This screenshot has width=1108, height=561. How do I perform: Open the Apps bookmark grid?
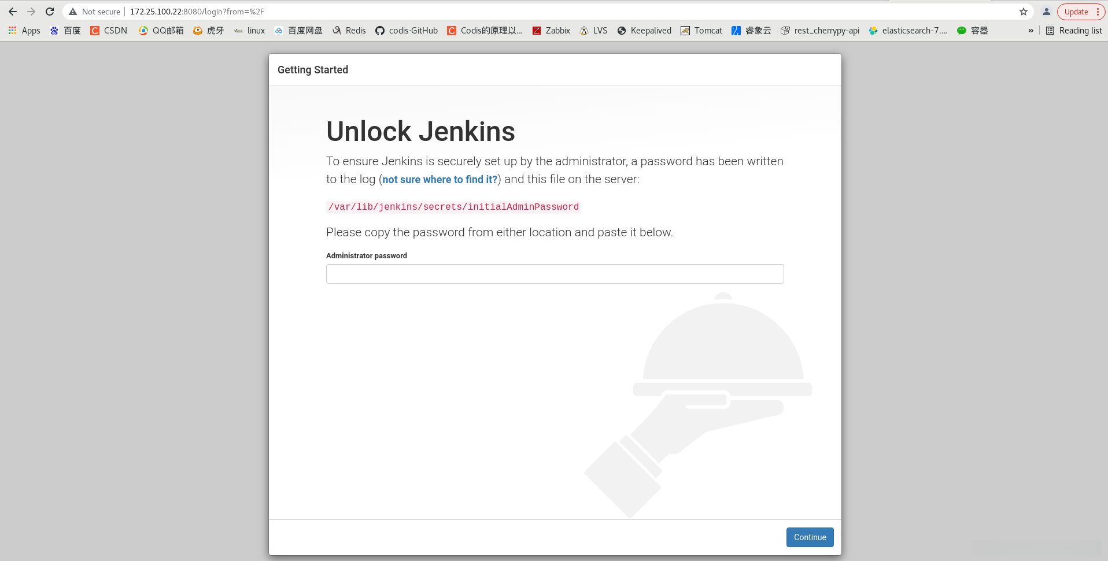point(24,31)
